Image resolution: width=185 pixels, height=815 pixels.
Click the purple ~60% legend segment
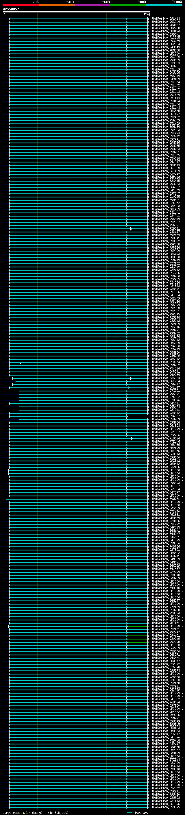(93, 5)
